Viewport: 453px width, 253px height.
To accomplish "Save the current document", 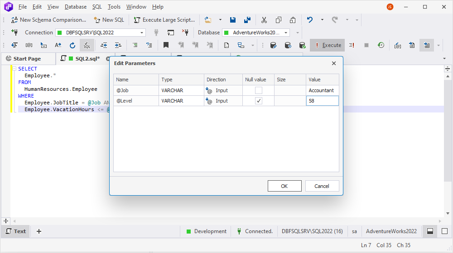I will (x=233, y=20).
